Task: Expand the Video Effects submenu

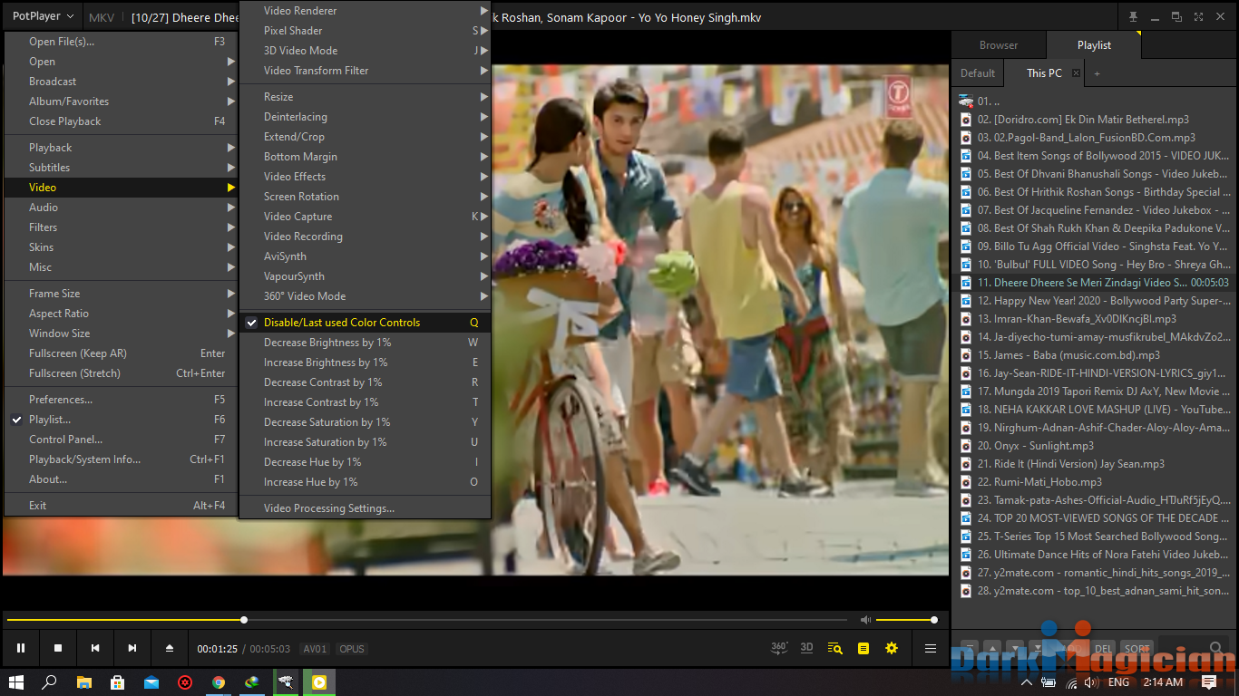Action: point(365,177)
